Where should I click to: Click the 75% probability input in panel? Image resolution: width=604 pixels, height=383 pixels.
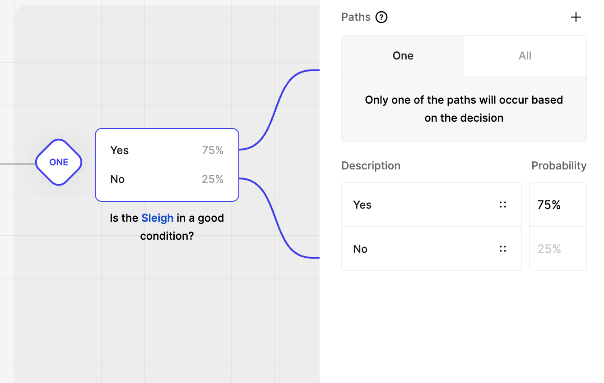(558, 205)
